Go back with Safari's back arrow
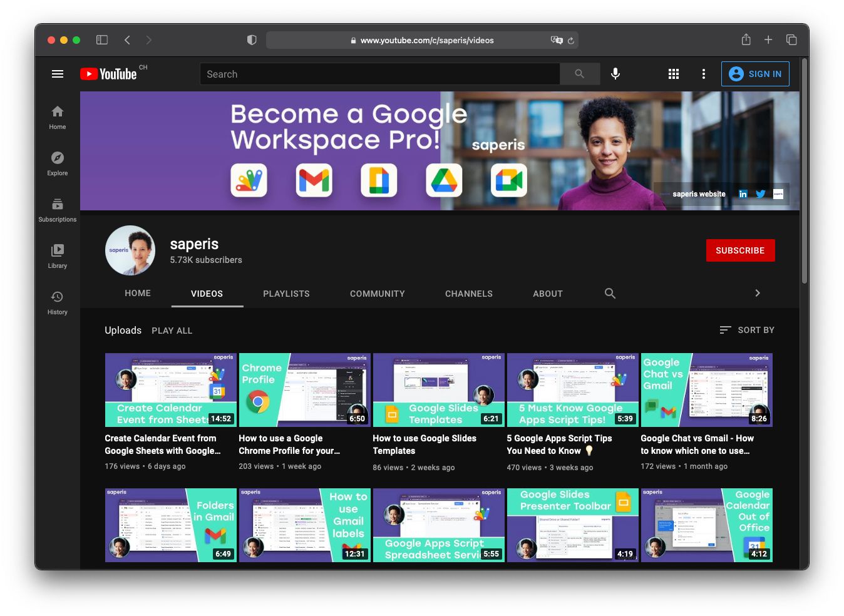The image size is (844, 616). tap(127, 40)
